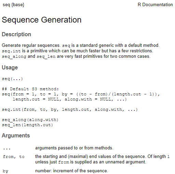175x174 pixels.
Task: Click the 'Sequence Generation' page title
Action: 42,20
